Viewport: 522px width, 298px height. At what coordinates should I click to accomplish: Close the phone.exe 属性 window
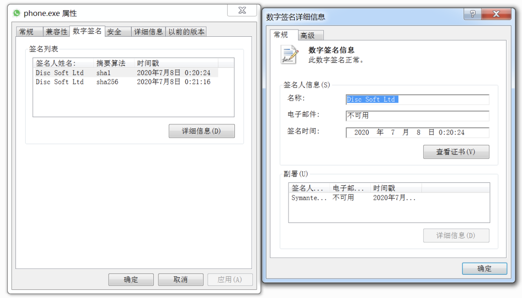(242, 10)
